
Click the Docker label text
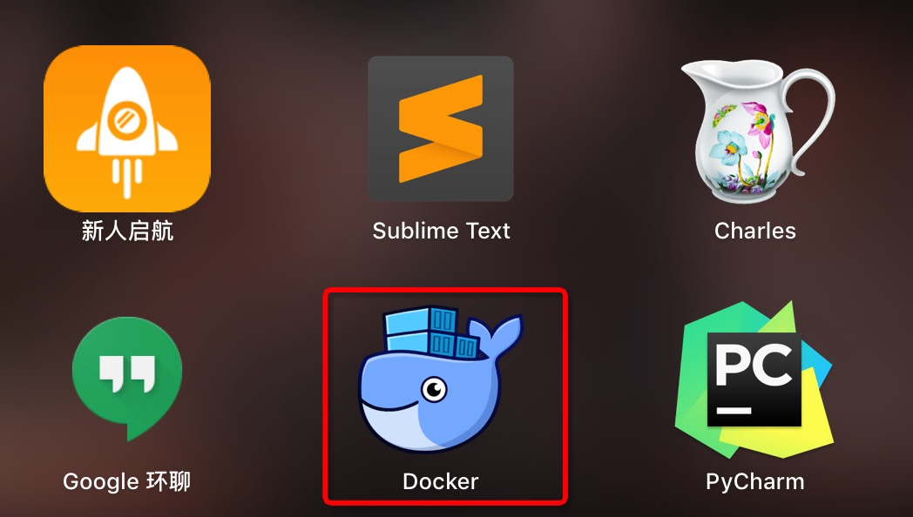(440, 481)
